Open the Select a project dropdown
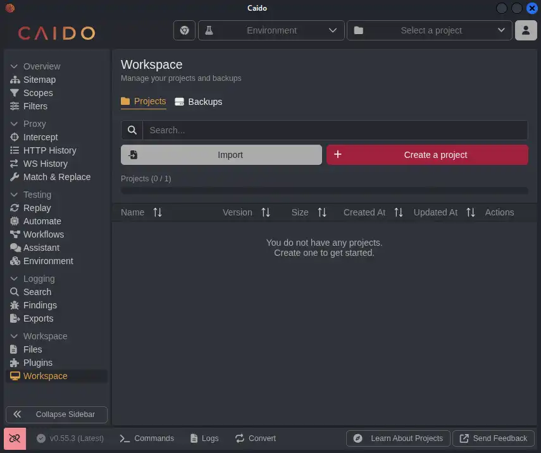Screen dimensions: 541x453 tap(430, 30)
